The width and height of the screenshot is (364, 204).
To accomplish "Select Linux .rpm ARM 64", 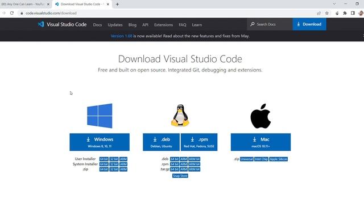I will point(194,164).
